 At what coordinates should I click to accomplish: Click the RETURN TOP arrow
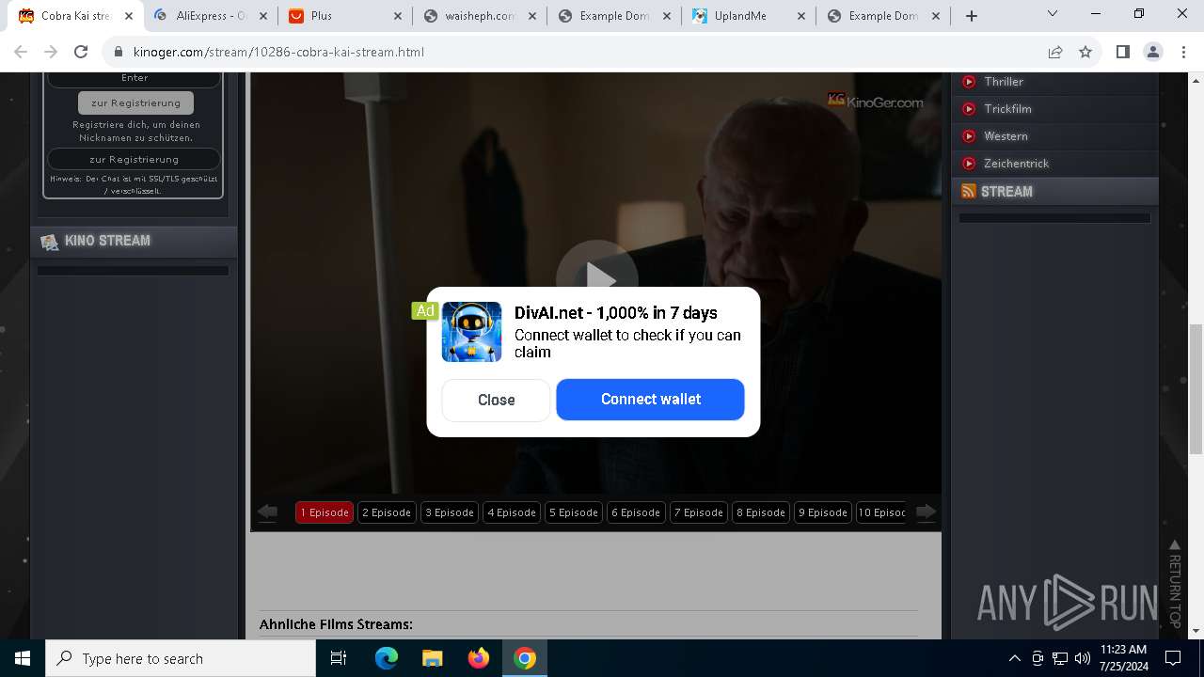pyautogui.click(x=1174, y=545)
